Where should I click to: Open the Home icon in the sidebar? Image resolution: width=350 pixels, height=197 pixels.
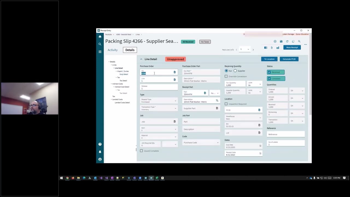[x=100, y=37]
